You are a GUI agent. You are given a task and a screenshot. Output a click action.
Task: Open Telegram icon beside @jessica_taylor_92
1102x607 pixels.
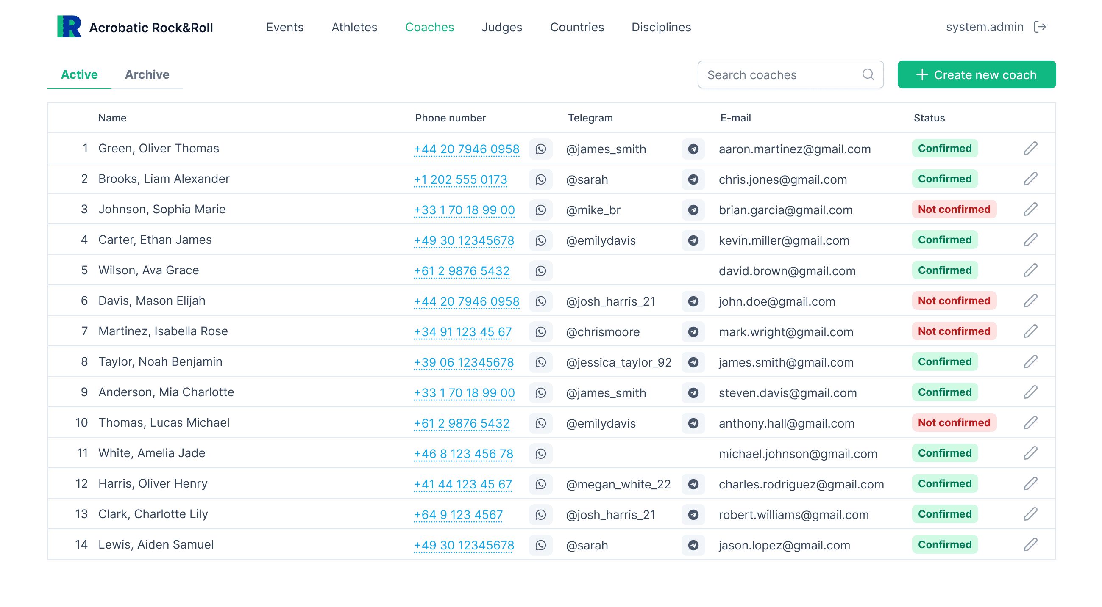tap(693, 362)
